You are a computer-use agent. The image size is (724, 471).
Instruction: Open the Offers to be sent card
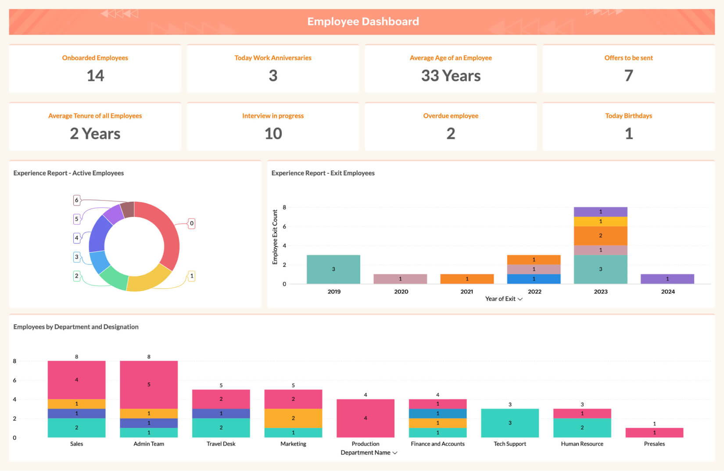pyautogui.click(x=628, y=69)
